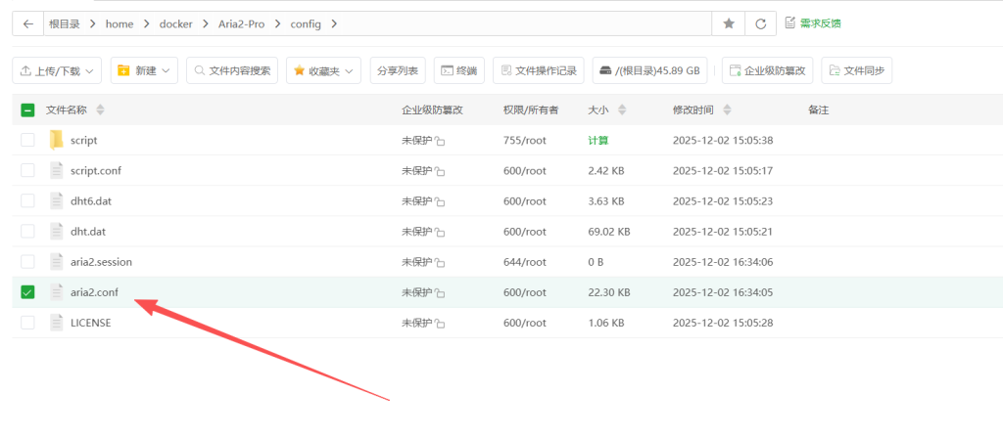Check the box for script.conf

(27, 170)
